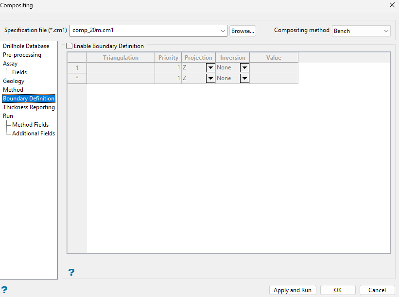This screenshot has width=399, height=297.
Task: Select the Boundary Definition tree item
Action: pos(29,99)
